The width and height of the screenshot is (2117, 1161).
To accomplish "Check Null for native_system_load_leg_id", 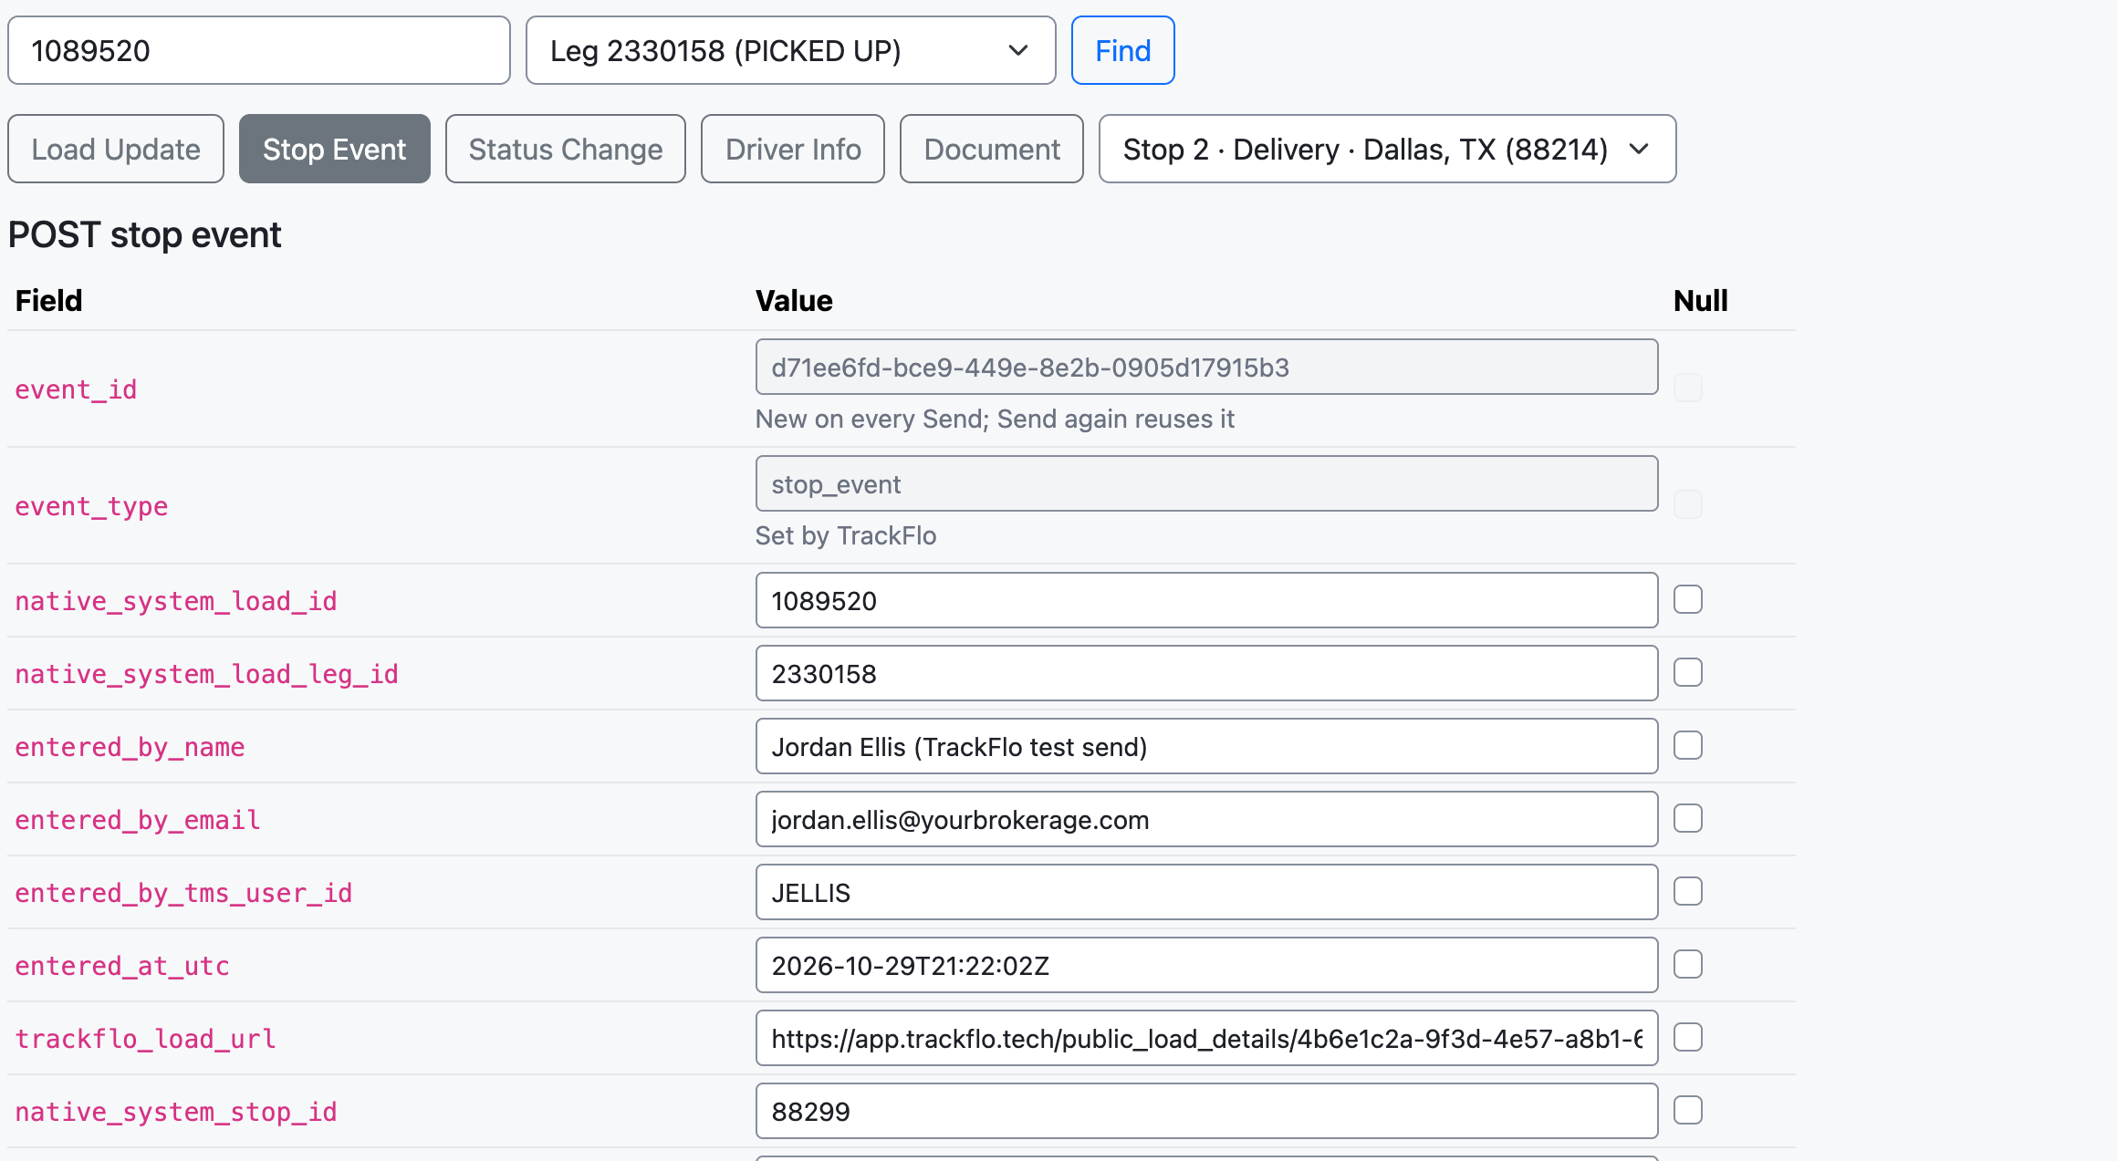I will pos(1688,673).
